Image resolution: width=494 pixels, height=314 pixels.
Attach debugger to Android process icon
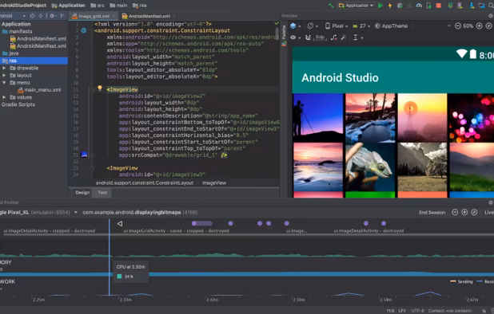point(428,6)
